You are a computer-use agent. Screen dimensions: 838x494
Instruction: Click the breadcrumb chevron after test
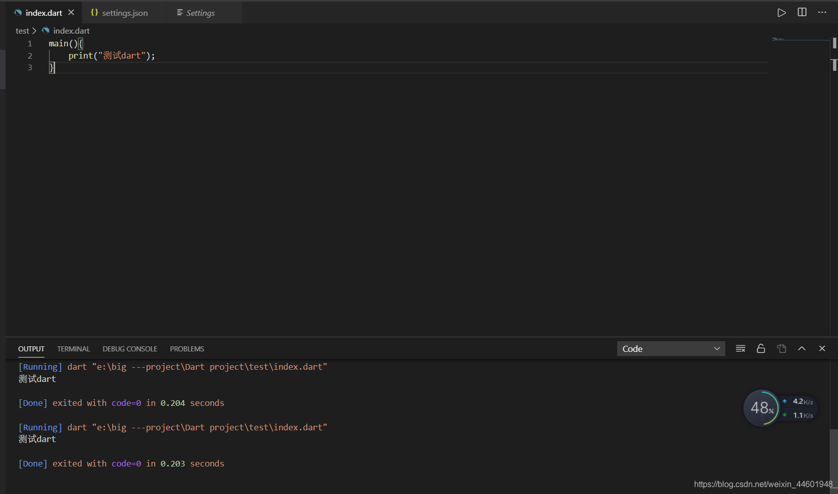point(34,31)
